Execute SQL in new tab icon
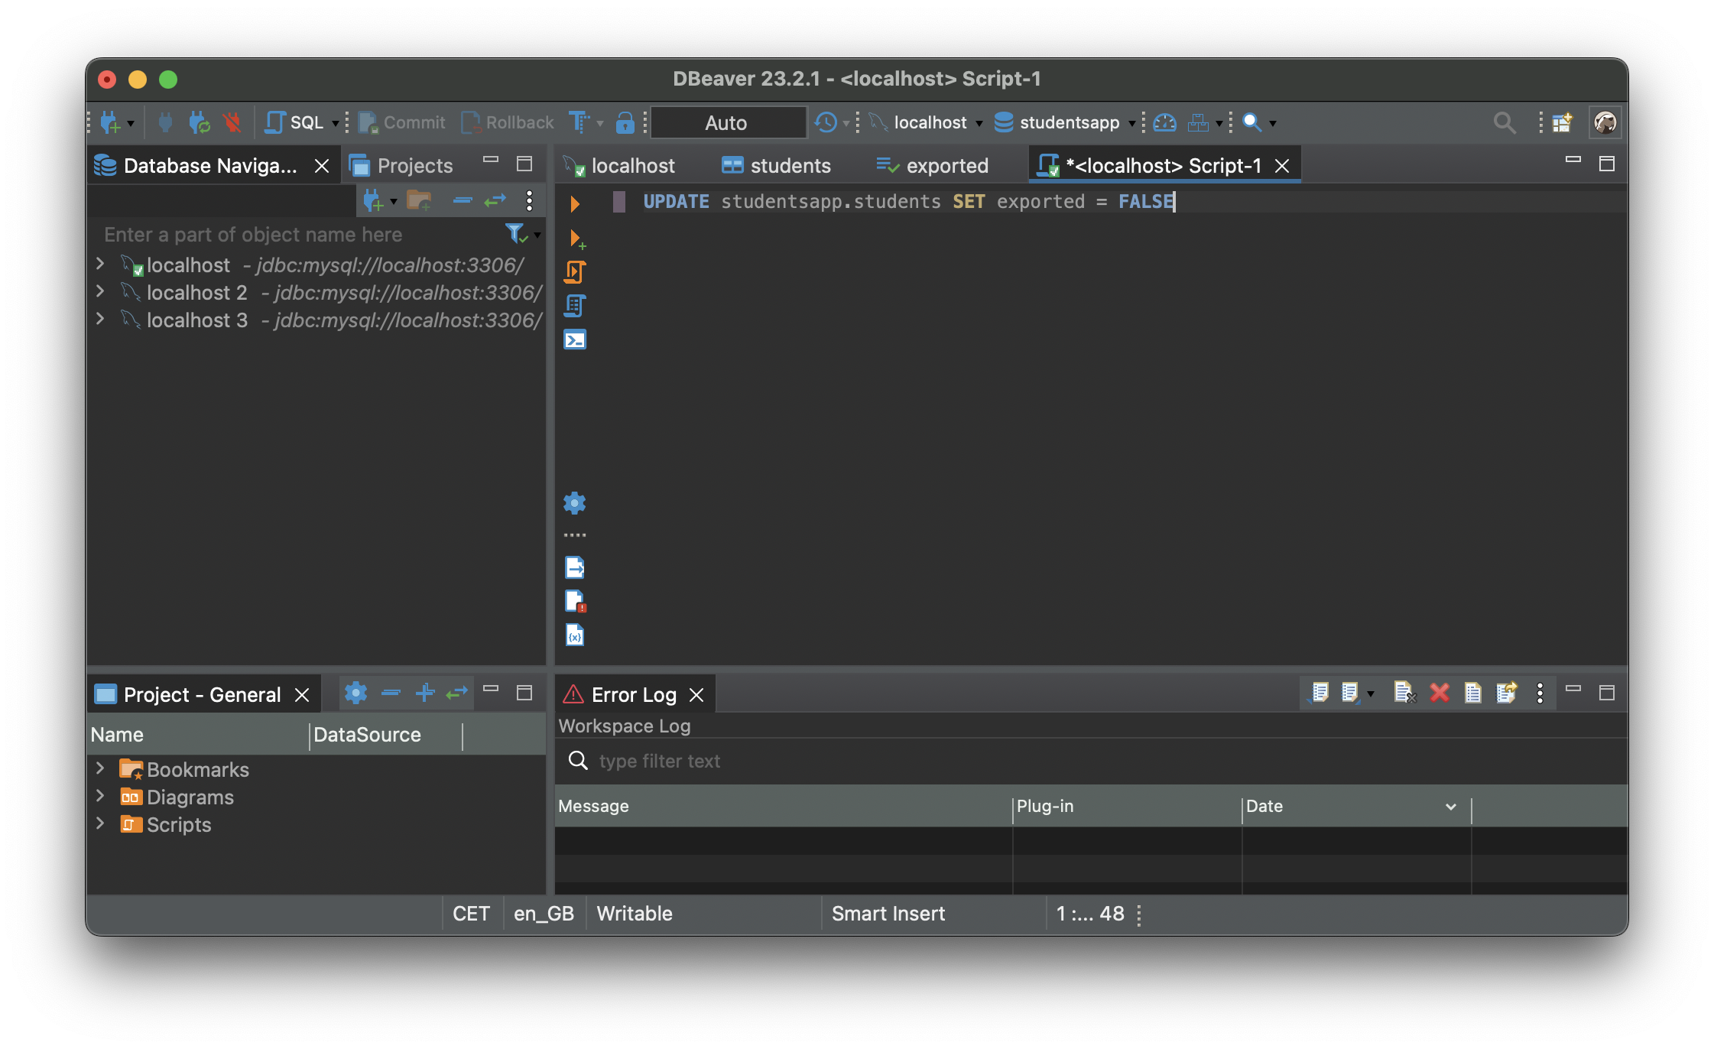 576,239
